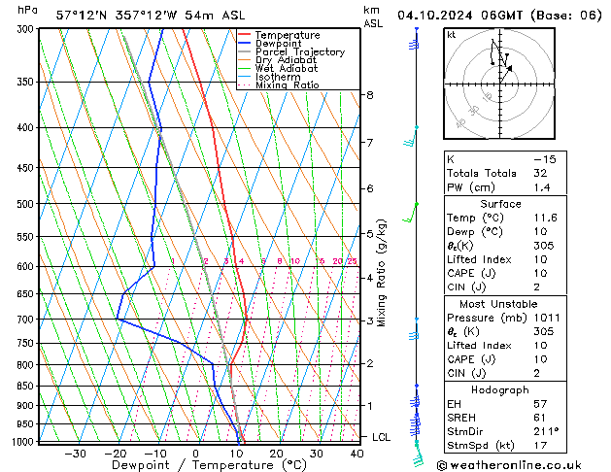The image size is (611, 472).
Task: Click the '850' hPa pressure axis label
Action: point(27,386)
